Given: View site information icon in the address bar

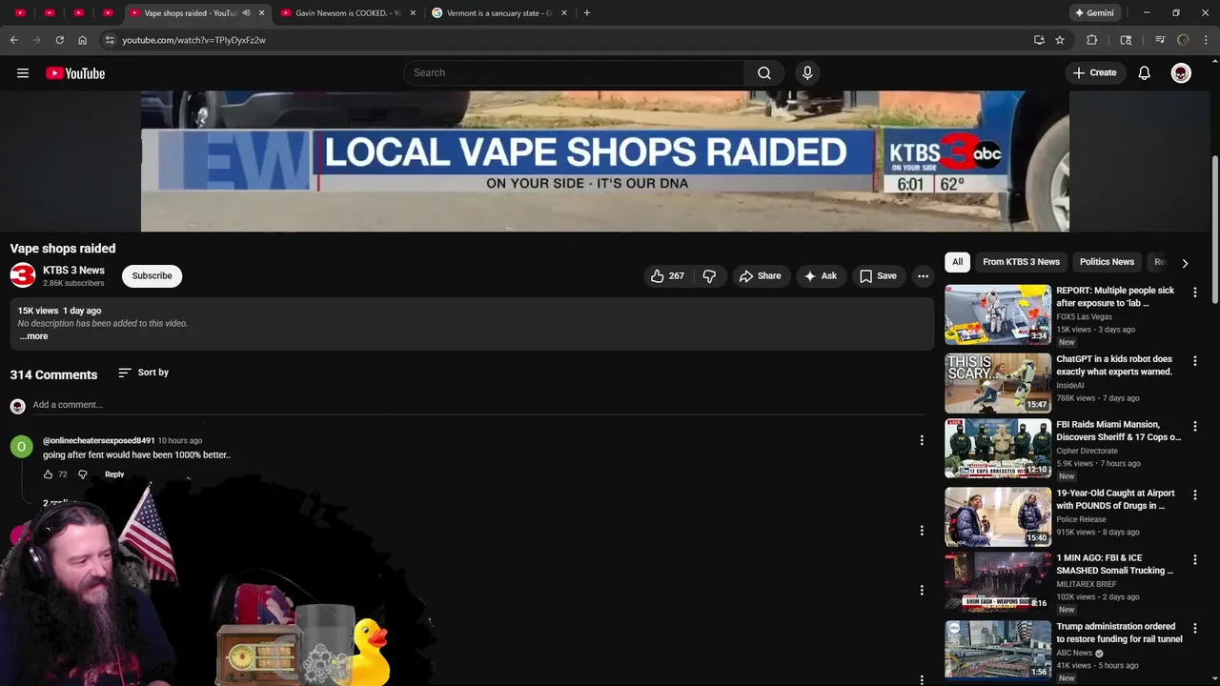Looking at the screenshot, I should point(110,40).
